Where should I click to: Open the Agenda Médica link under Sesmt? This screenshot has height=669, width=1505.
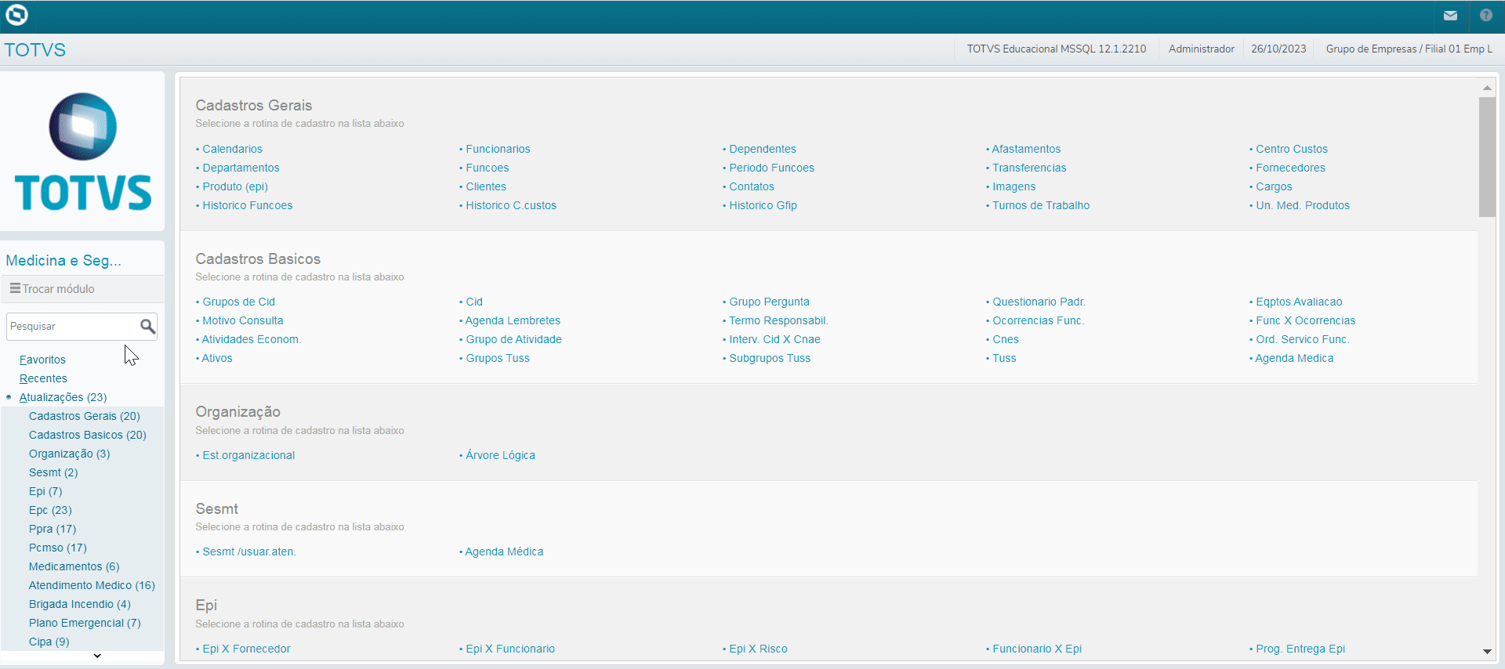tap(504, 551)
